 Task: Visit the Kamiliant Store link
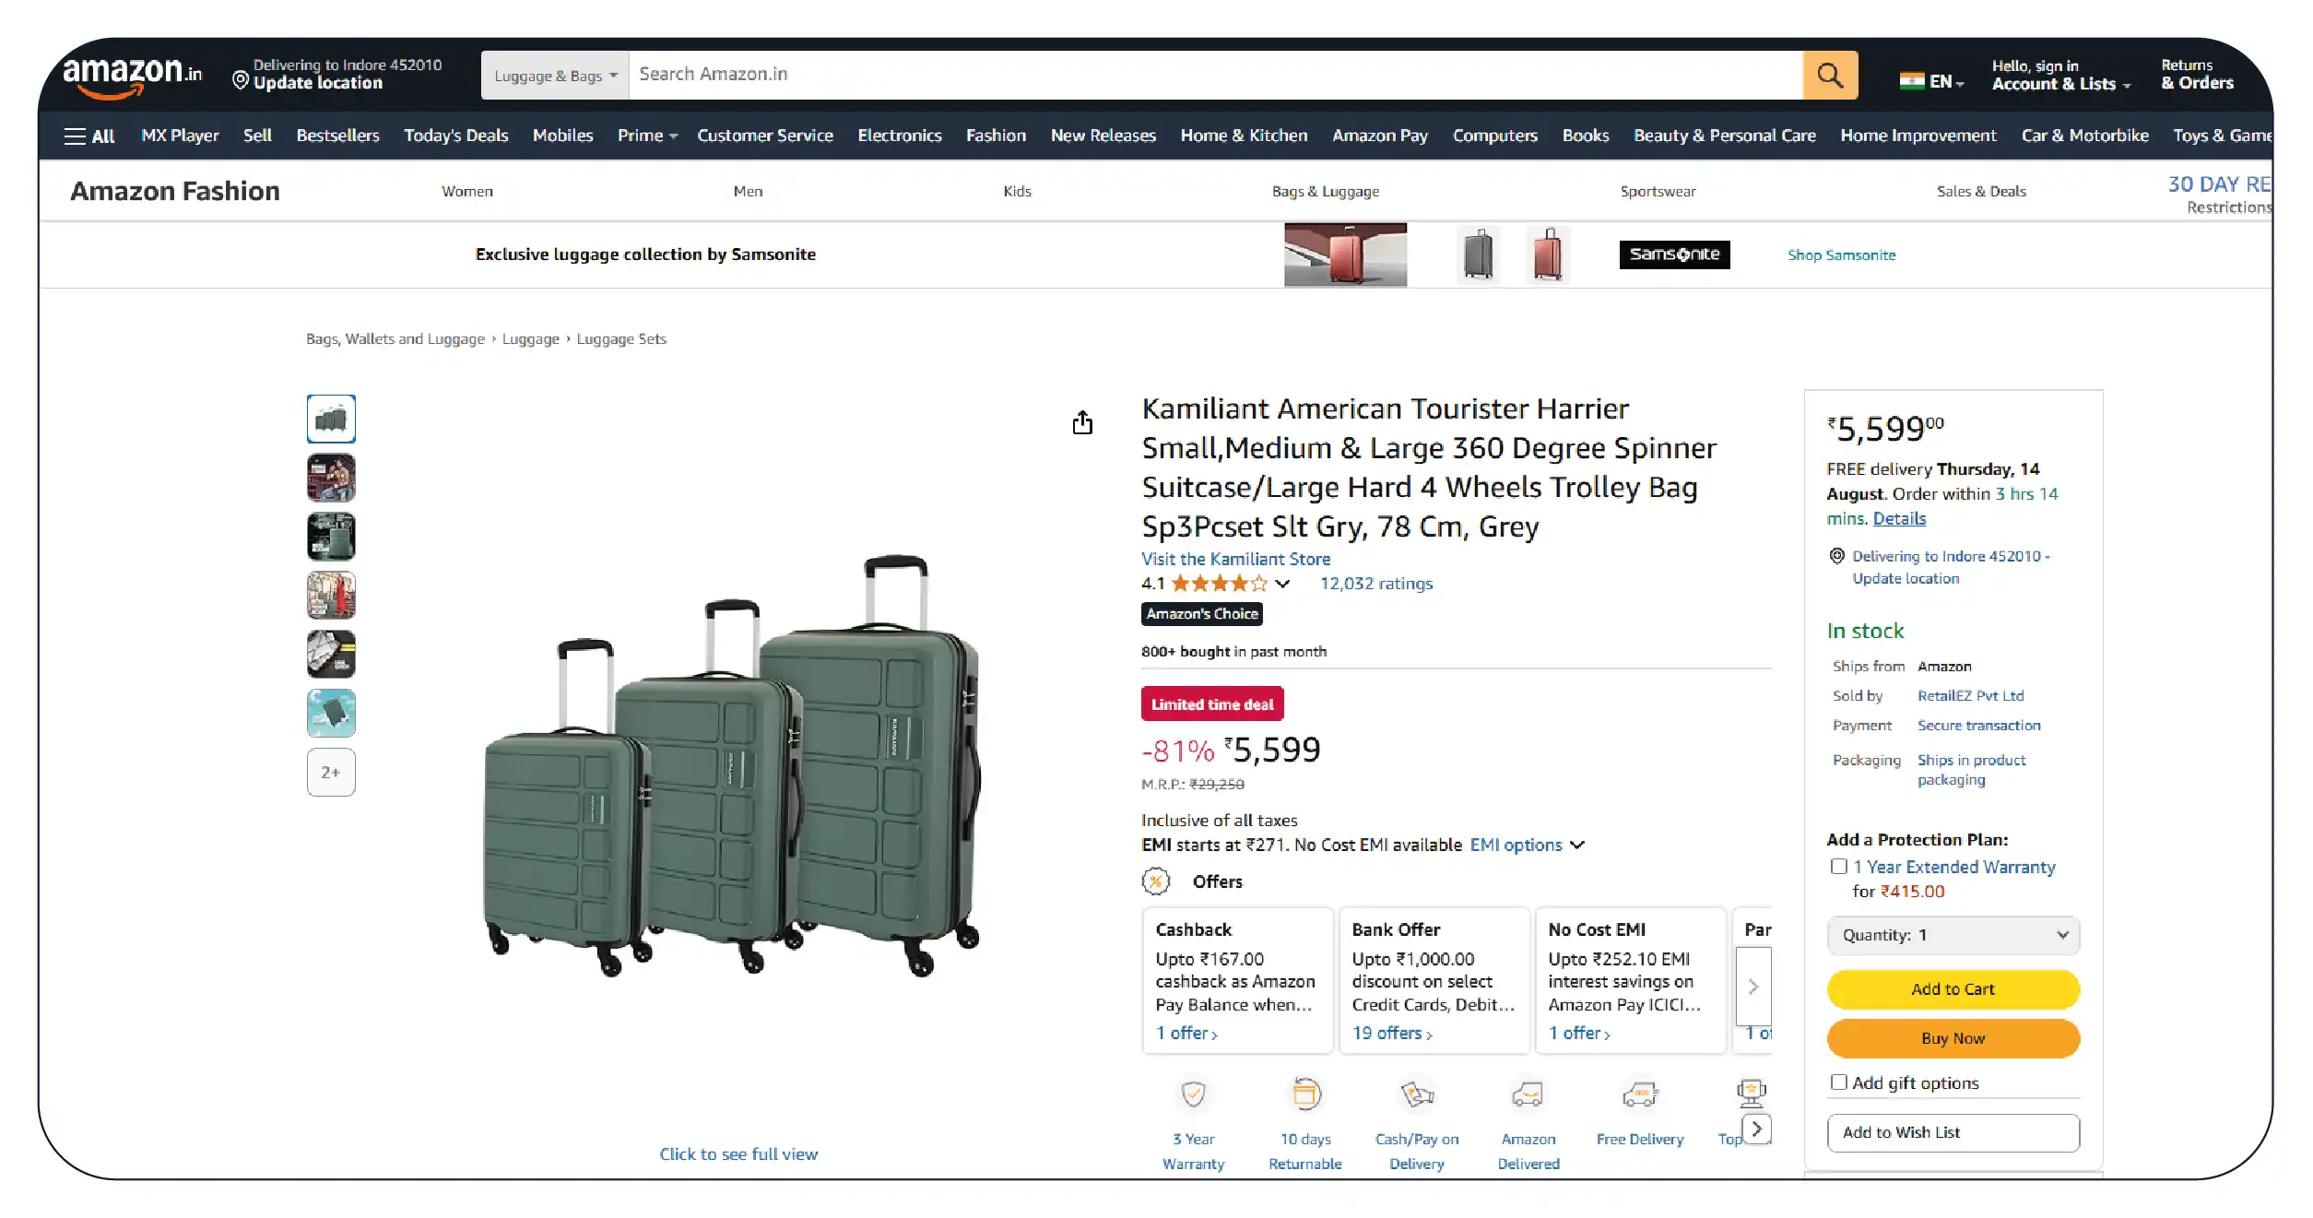tap(1235, 559)
